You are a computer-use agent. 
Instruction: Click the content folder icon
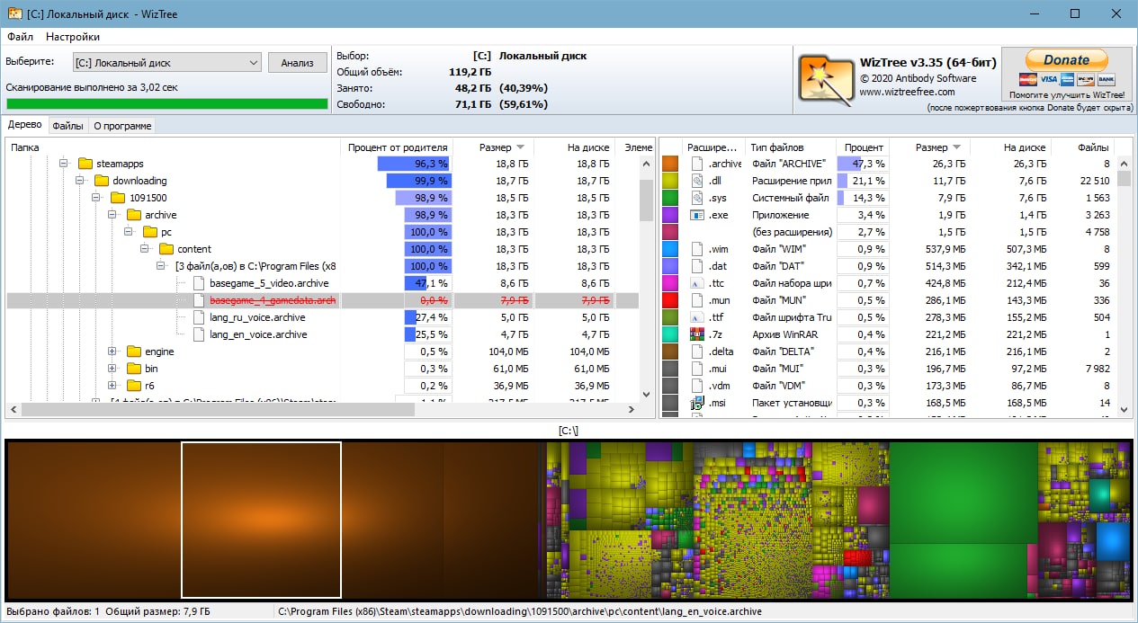coord(166,249)
